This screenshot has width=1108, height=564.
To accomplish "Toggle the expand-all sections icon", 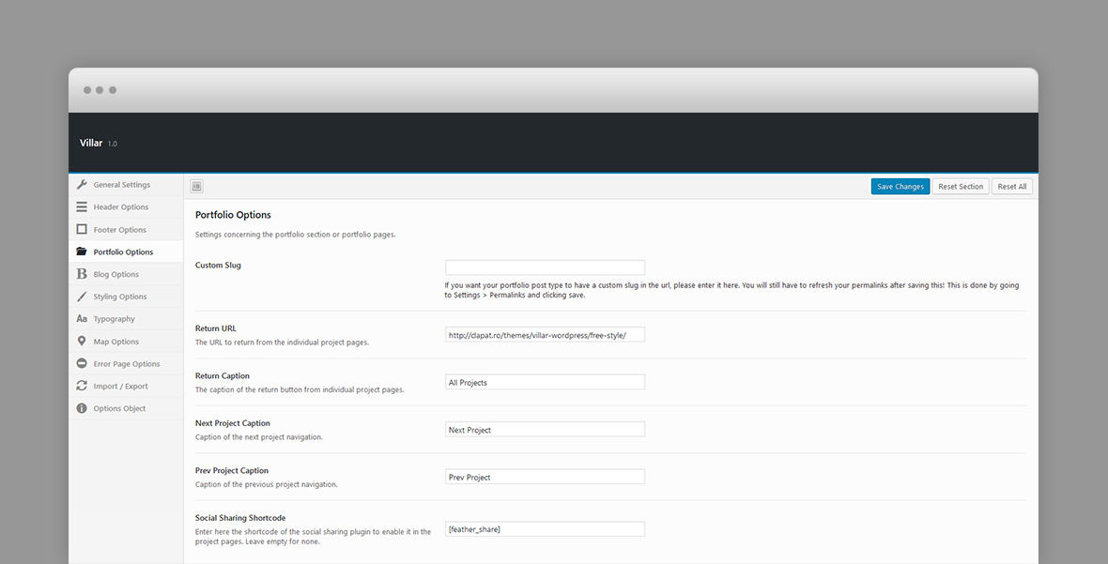I will 197,187.
